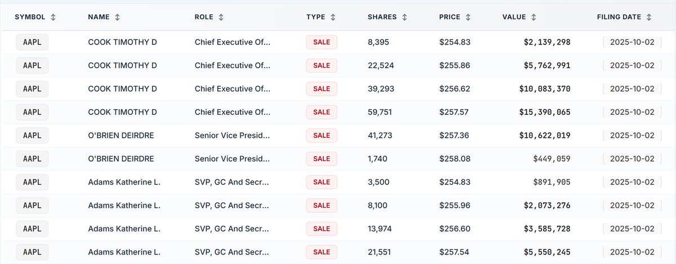Click filing date on $15,390,065 row
This screenshot has width=676, height=264.
coord(631,112)
